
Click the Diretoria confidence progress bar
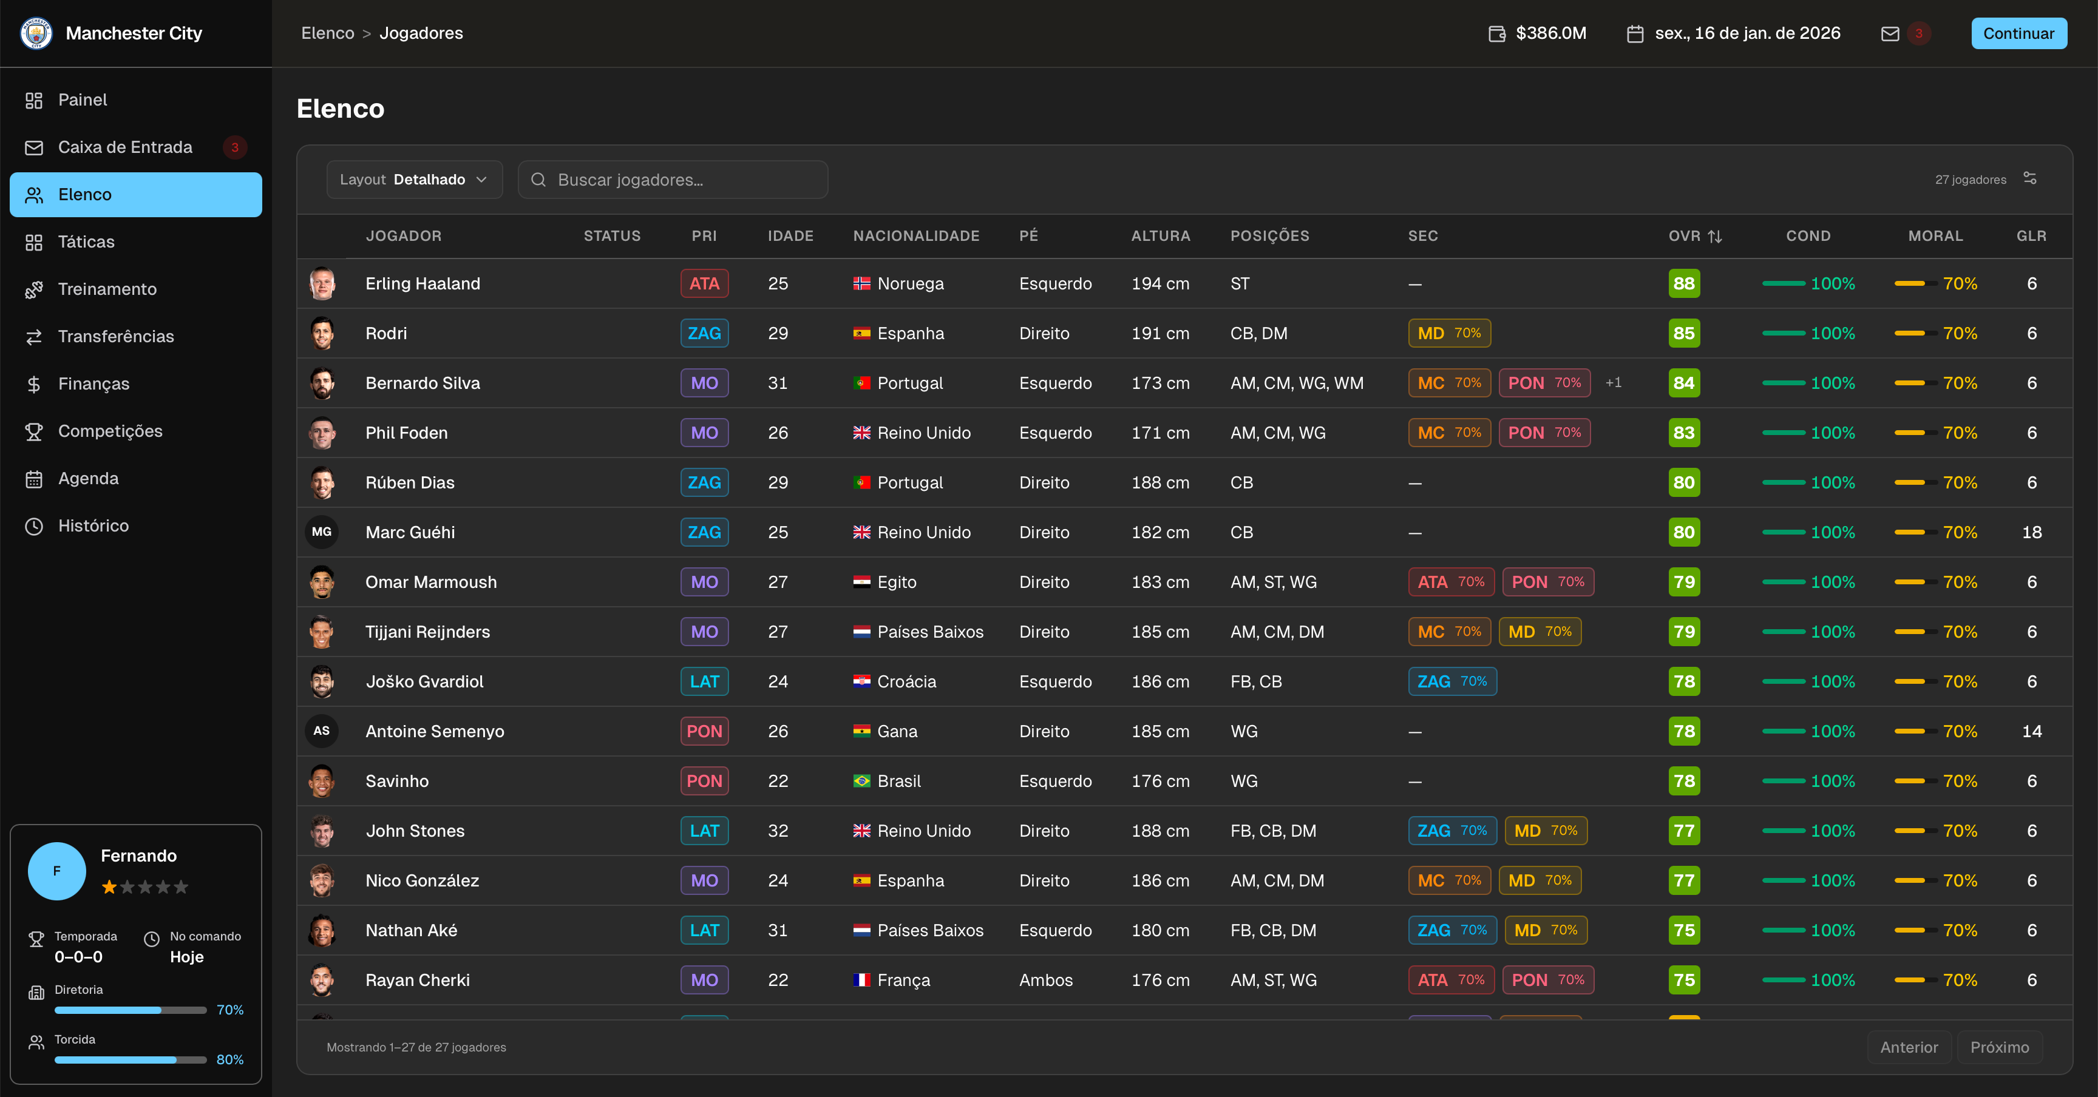[x=131, y=1010]
